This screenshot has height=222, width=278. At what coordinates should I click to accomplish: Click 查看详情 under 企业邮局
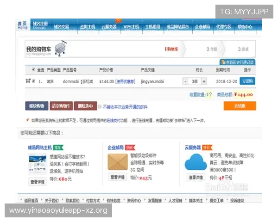click(118, 177)
